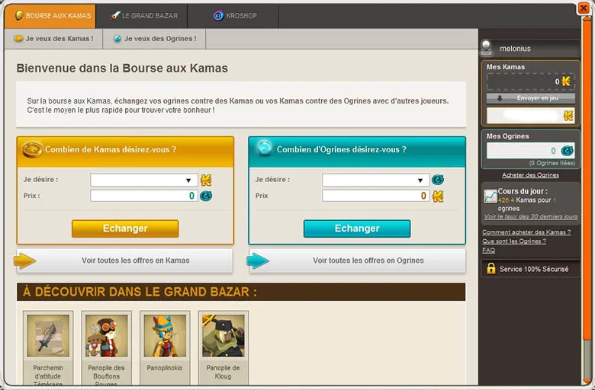Click the (0 Ogrines liées) text
595x390 pixels.
[552, 163]
